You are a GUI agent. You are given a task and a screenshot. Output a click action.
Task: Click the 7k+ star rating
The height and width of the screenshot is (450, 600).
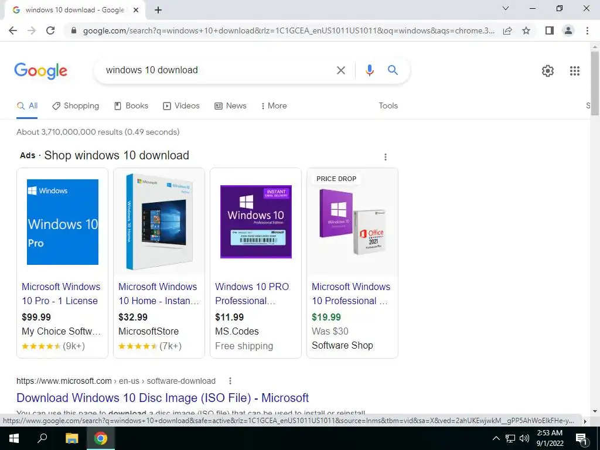pos(150,346)
